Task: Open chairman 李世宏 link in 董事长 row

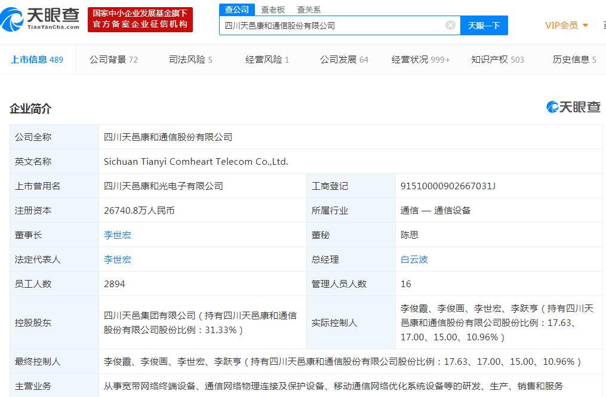Action: pos(118,235)
